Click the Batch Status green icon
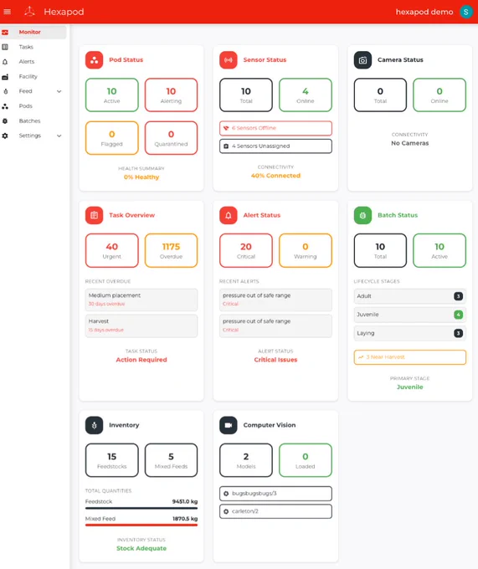 (362, 215)
